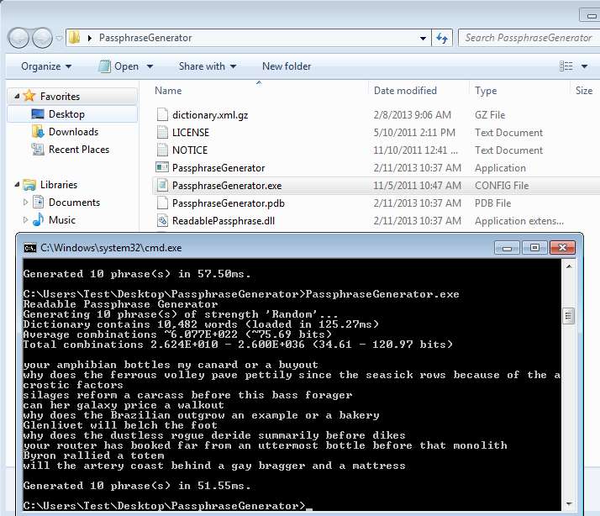
Task: Collapse the Libraries tree section
Action: coord(18,185)
